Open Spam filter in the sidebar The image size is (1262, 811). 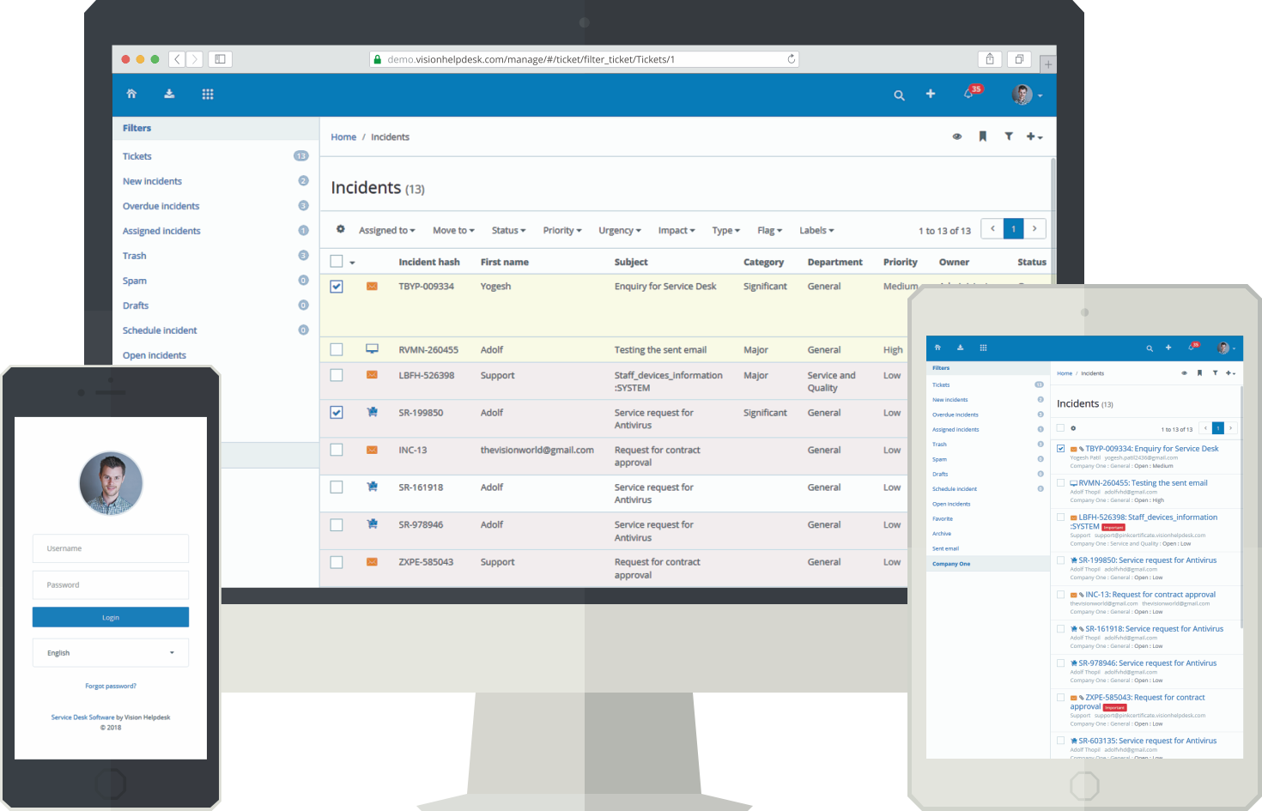[x=135, y=281]
